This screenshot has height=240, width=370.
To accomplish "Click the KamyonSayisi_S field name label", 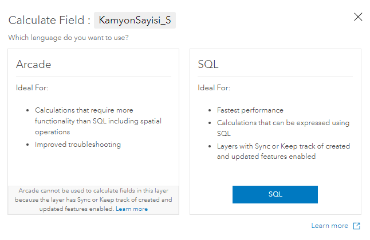I will pyautogui.click(x=135, y=21).
